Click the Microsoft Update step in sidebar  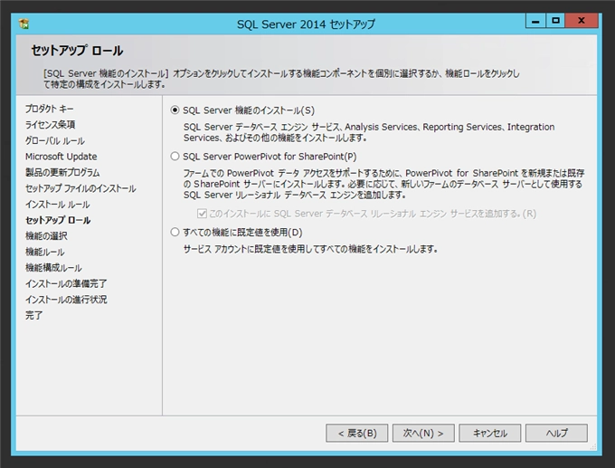coord(61,157)
